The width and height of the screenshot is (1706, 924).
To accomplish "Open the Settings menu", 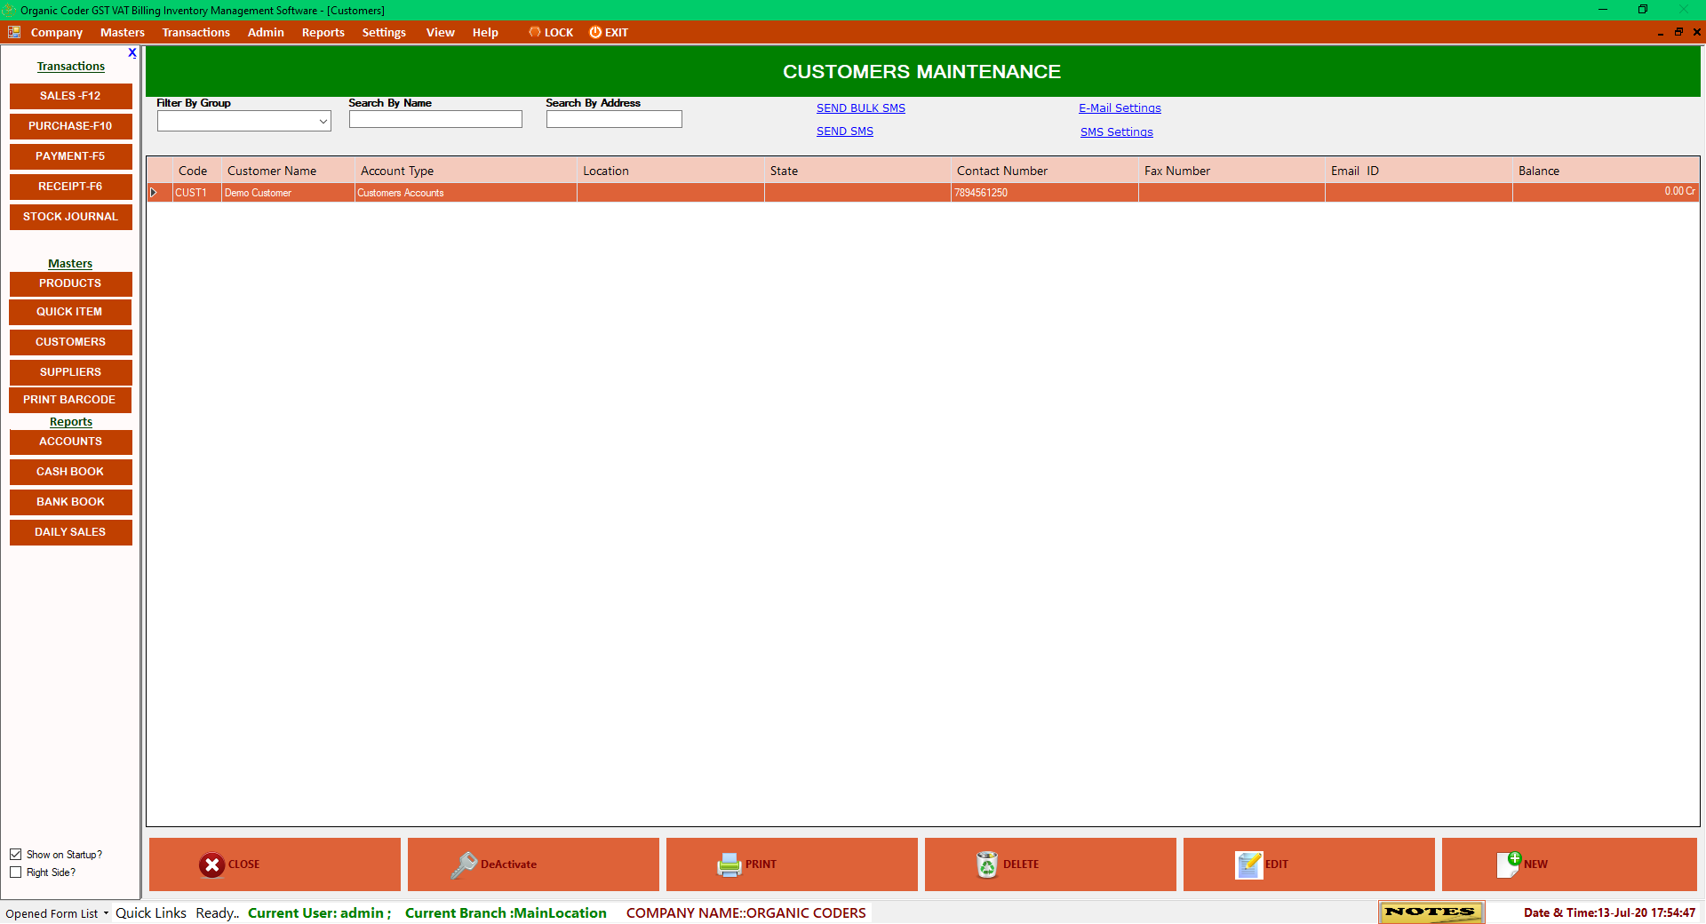I will coord(384,32).
